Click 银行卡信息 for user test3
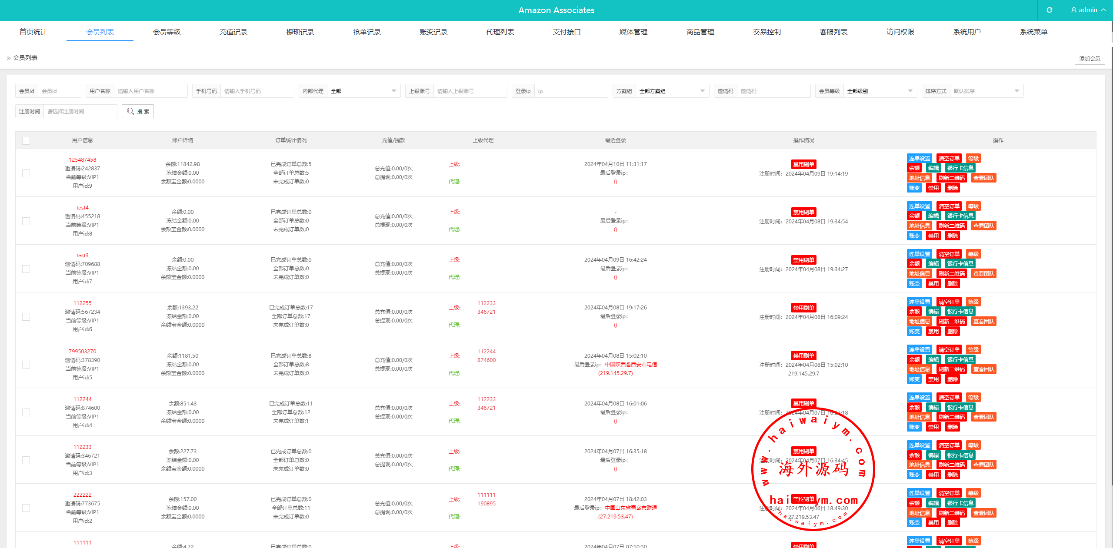The width and height of the screenshot is (1113, 548). coord(960,264)
